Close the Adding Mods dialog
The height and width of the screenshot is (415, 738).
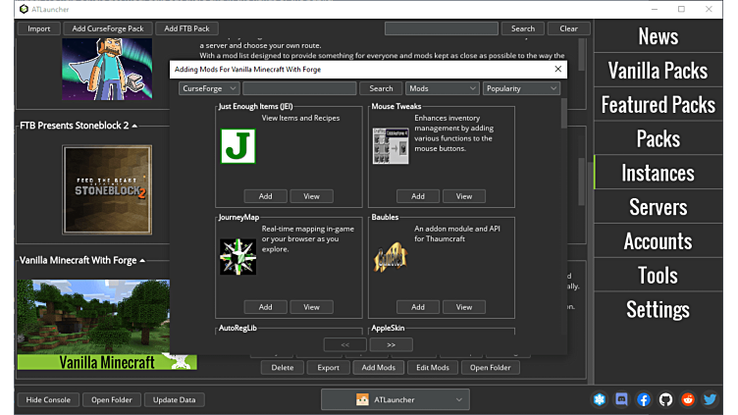558,69
